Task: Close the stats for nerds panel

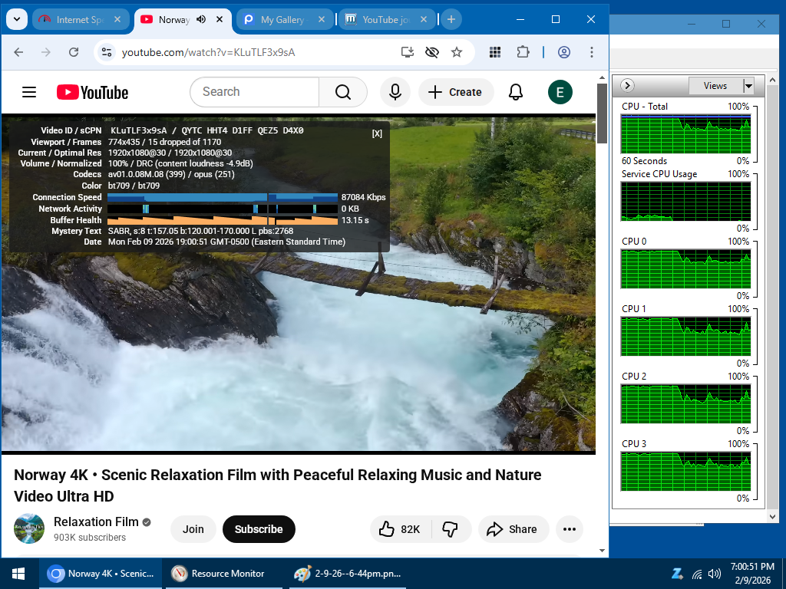Action: 377,133
